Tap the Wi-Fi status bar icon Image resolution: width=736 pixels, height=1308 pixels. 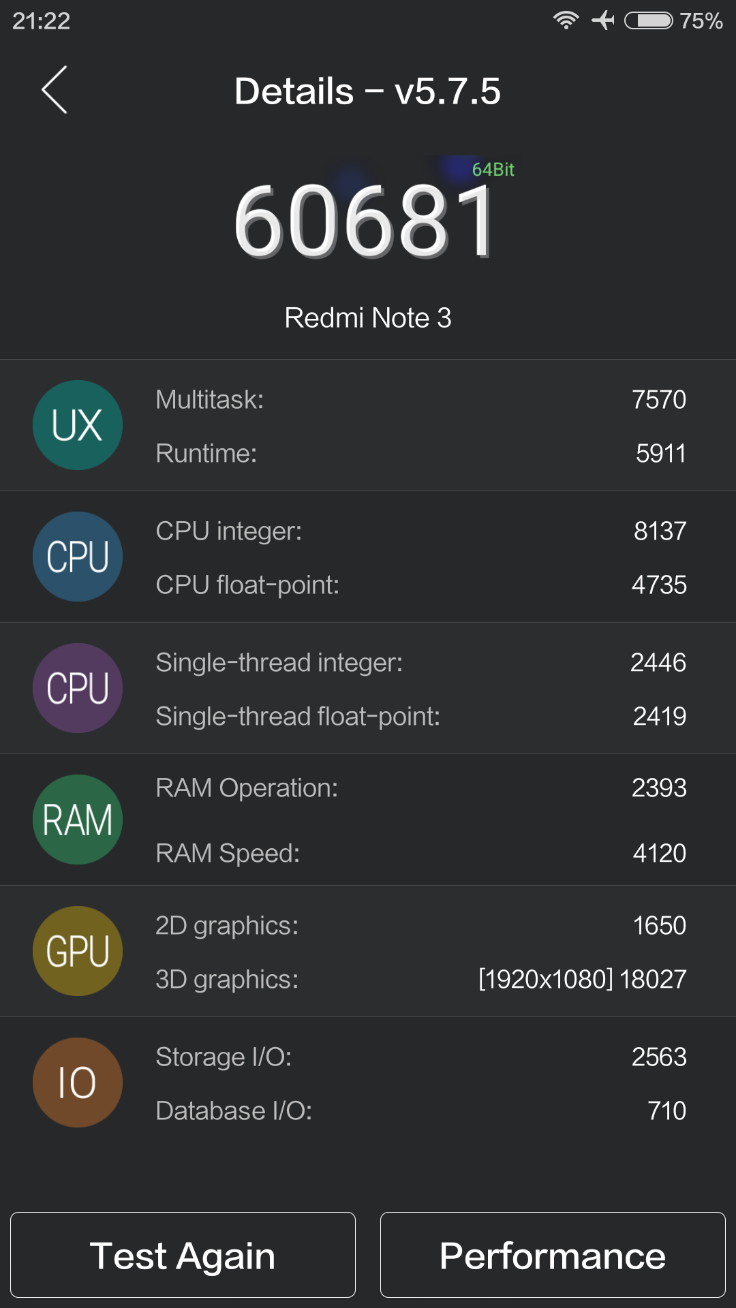(566, 20)
